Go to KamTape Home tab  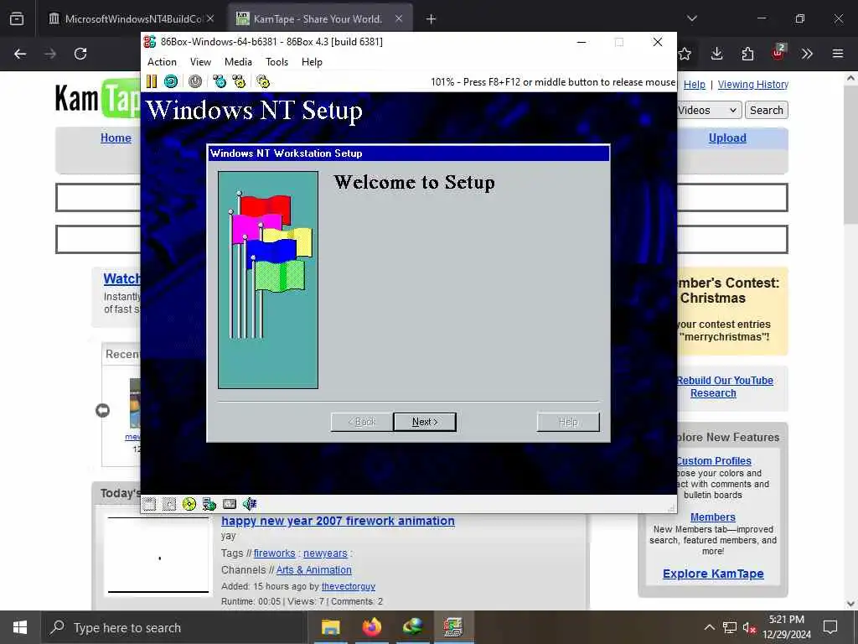click(116, 138)
